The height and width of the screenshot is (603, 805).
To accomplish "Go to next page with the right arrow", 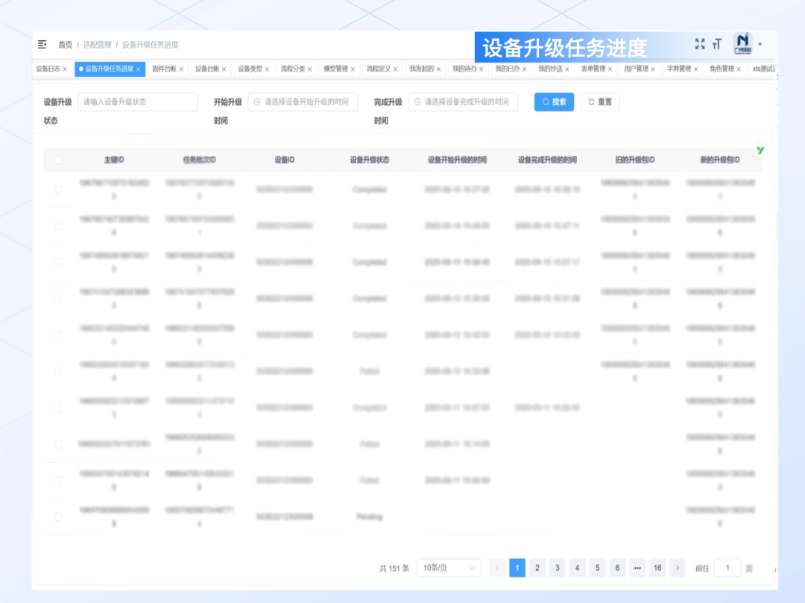I will pyautogui.click(x=678, y=567).
